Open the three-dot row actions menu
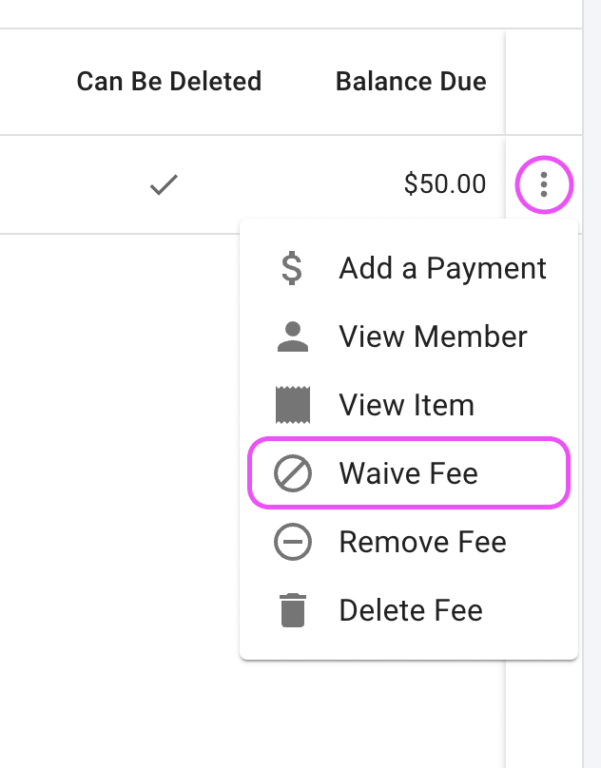The width and height of the screenshot is (601, 768). pyautogui.click(x=544, y=184)
